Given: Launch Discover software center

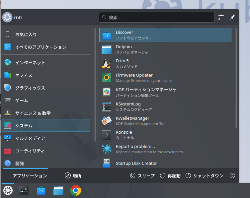Looking at the screenshot, I should pyautogui.click(x=165, y=35).
